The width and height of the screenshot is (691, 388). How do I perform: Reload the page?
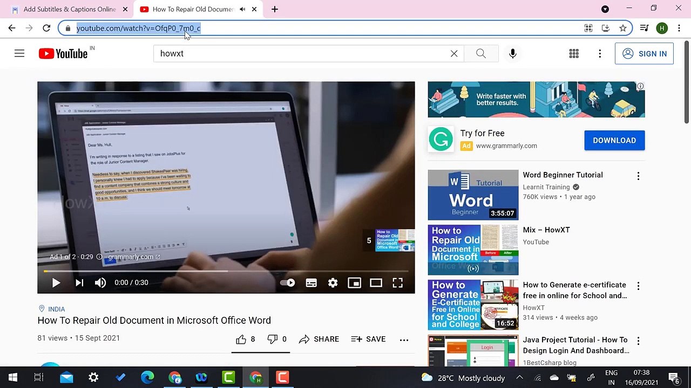(x=46, y=28)
